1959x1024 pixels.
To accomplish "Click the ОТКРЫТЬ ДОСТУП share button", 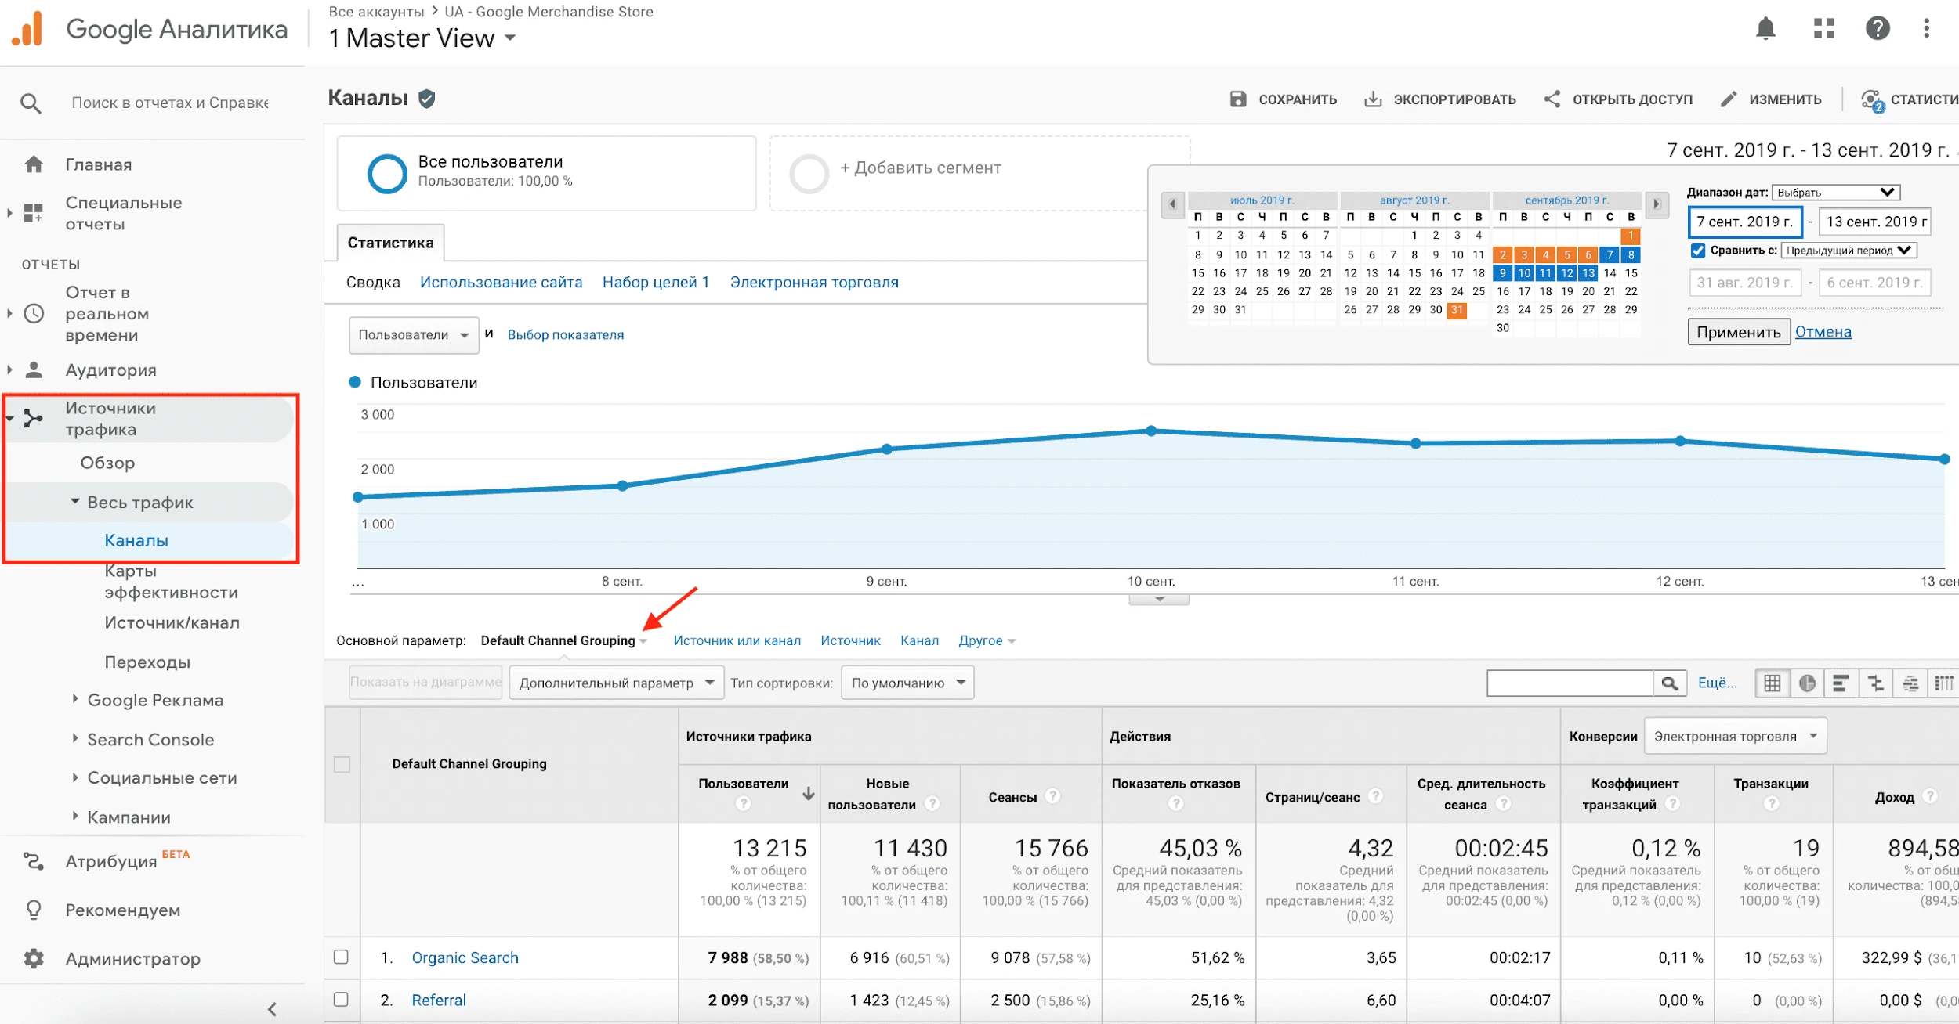I will [x=1618, y=99].
